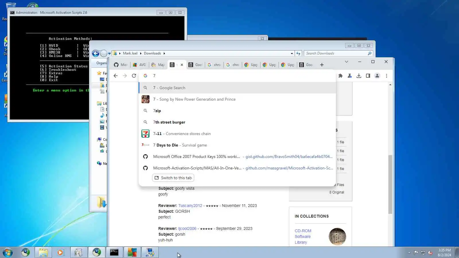Select '7-11 Convenience stores chain' suggestion
459x258 pixels.
[x=237, y=134]
